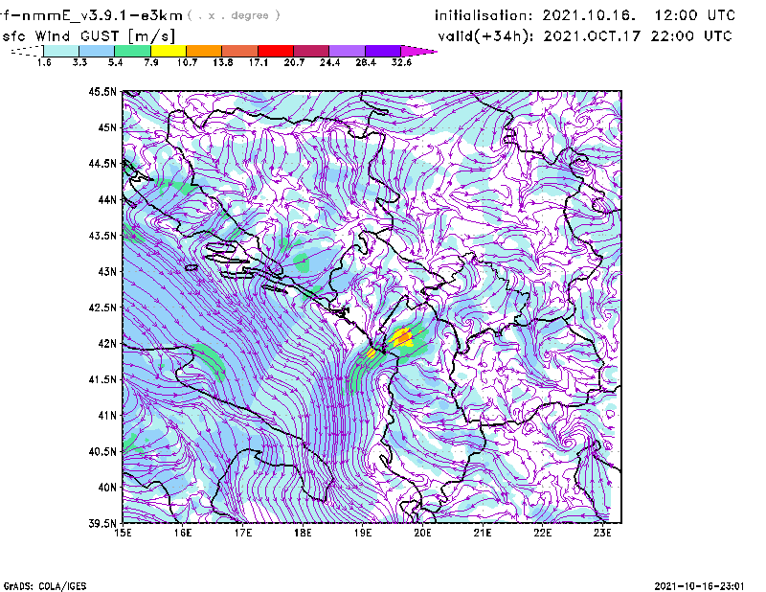This screenshot has width=766, height=592.
Task: Click the 15E longitude label
Action: click(123, 533)
